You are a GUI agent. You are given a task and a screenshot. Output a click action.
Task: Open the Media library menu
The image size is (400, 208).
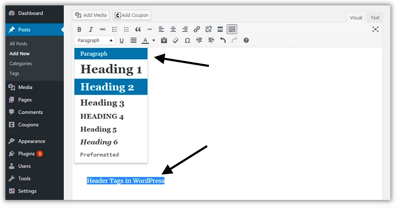35,87
